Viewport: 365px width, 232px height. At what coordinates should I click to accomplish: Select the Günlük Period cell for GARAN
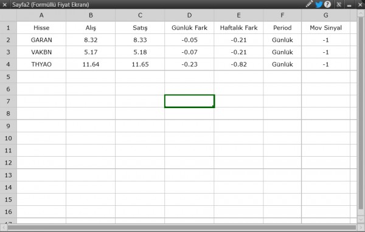282,40
